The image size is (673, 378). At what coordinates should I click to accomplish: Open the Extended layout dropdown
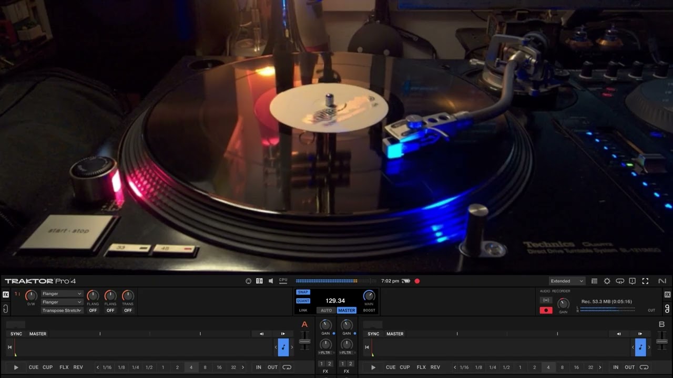pyautogui.click(x=567, y=281)
